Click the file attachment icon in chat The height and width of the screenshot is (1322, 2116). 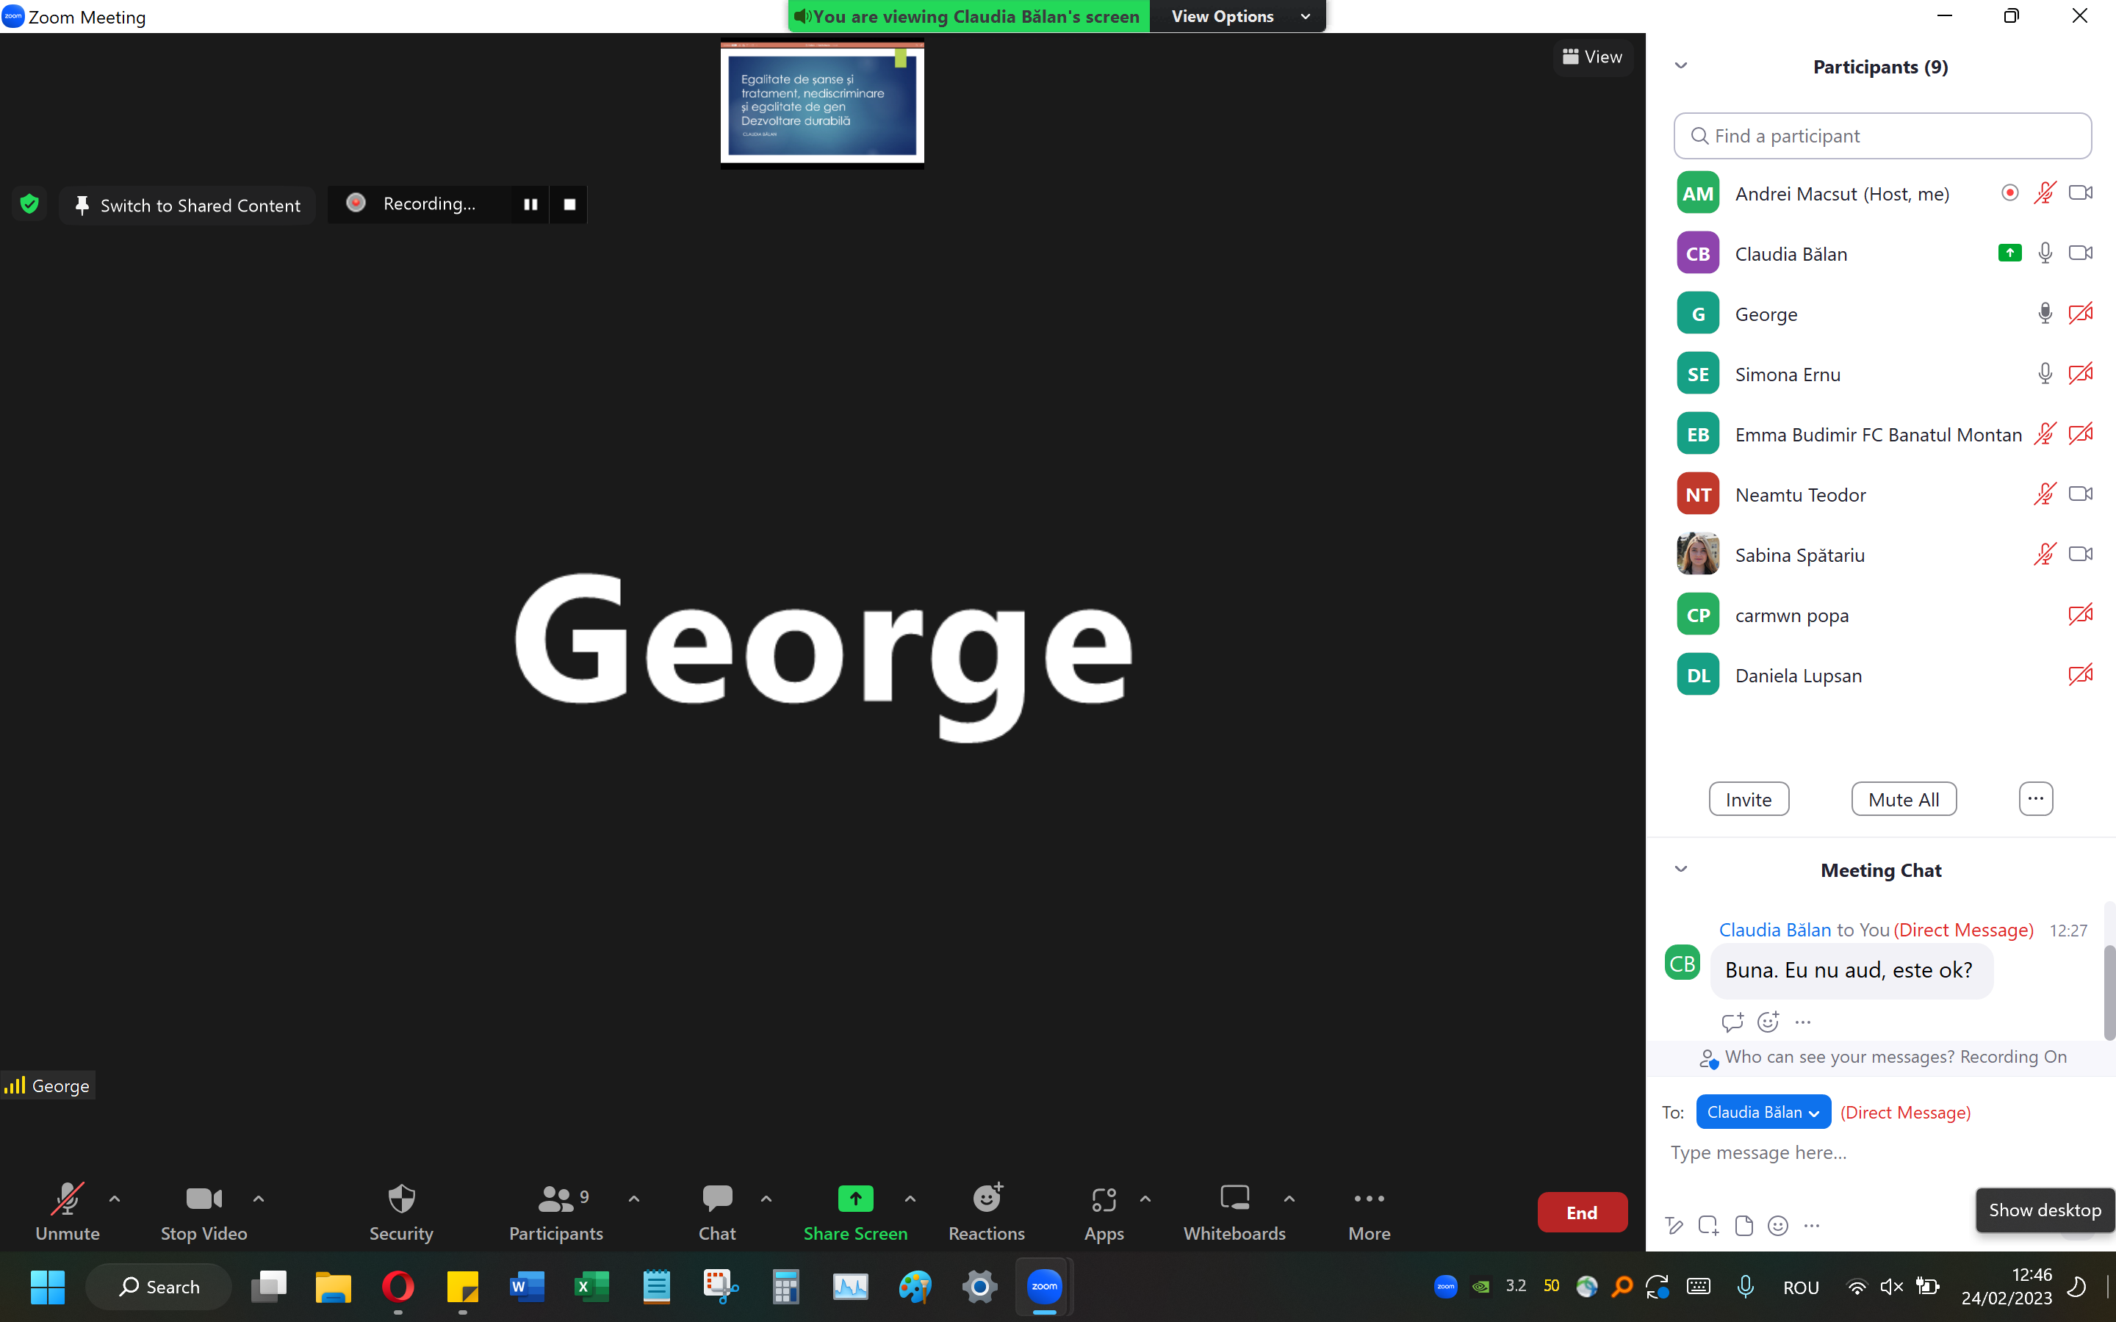[1743, 1226]
